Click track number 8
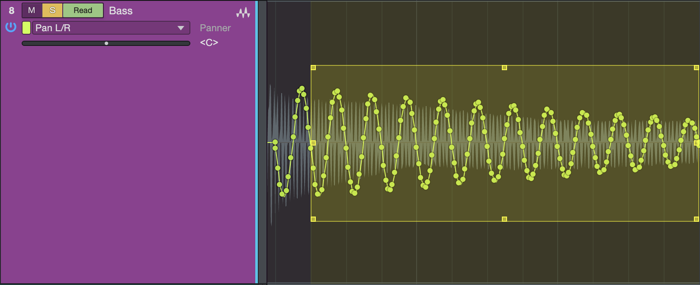The width and height of the screenshot is (700, 285). (x=12, y=11)
